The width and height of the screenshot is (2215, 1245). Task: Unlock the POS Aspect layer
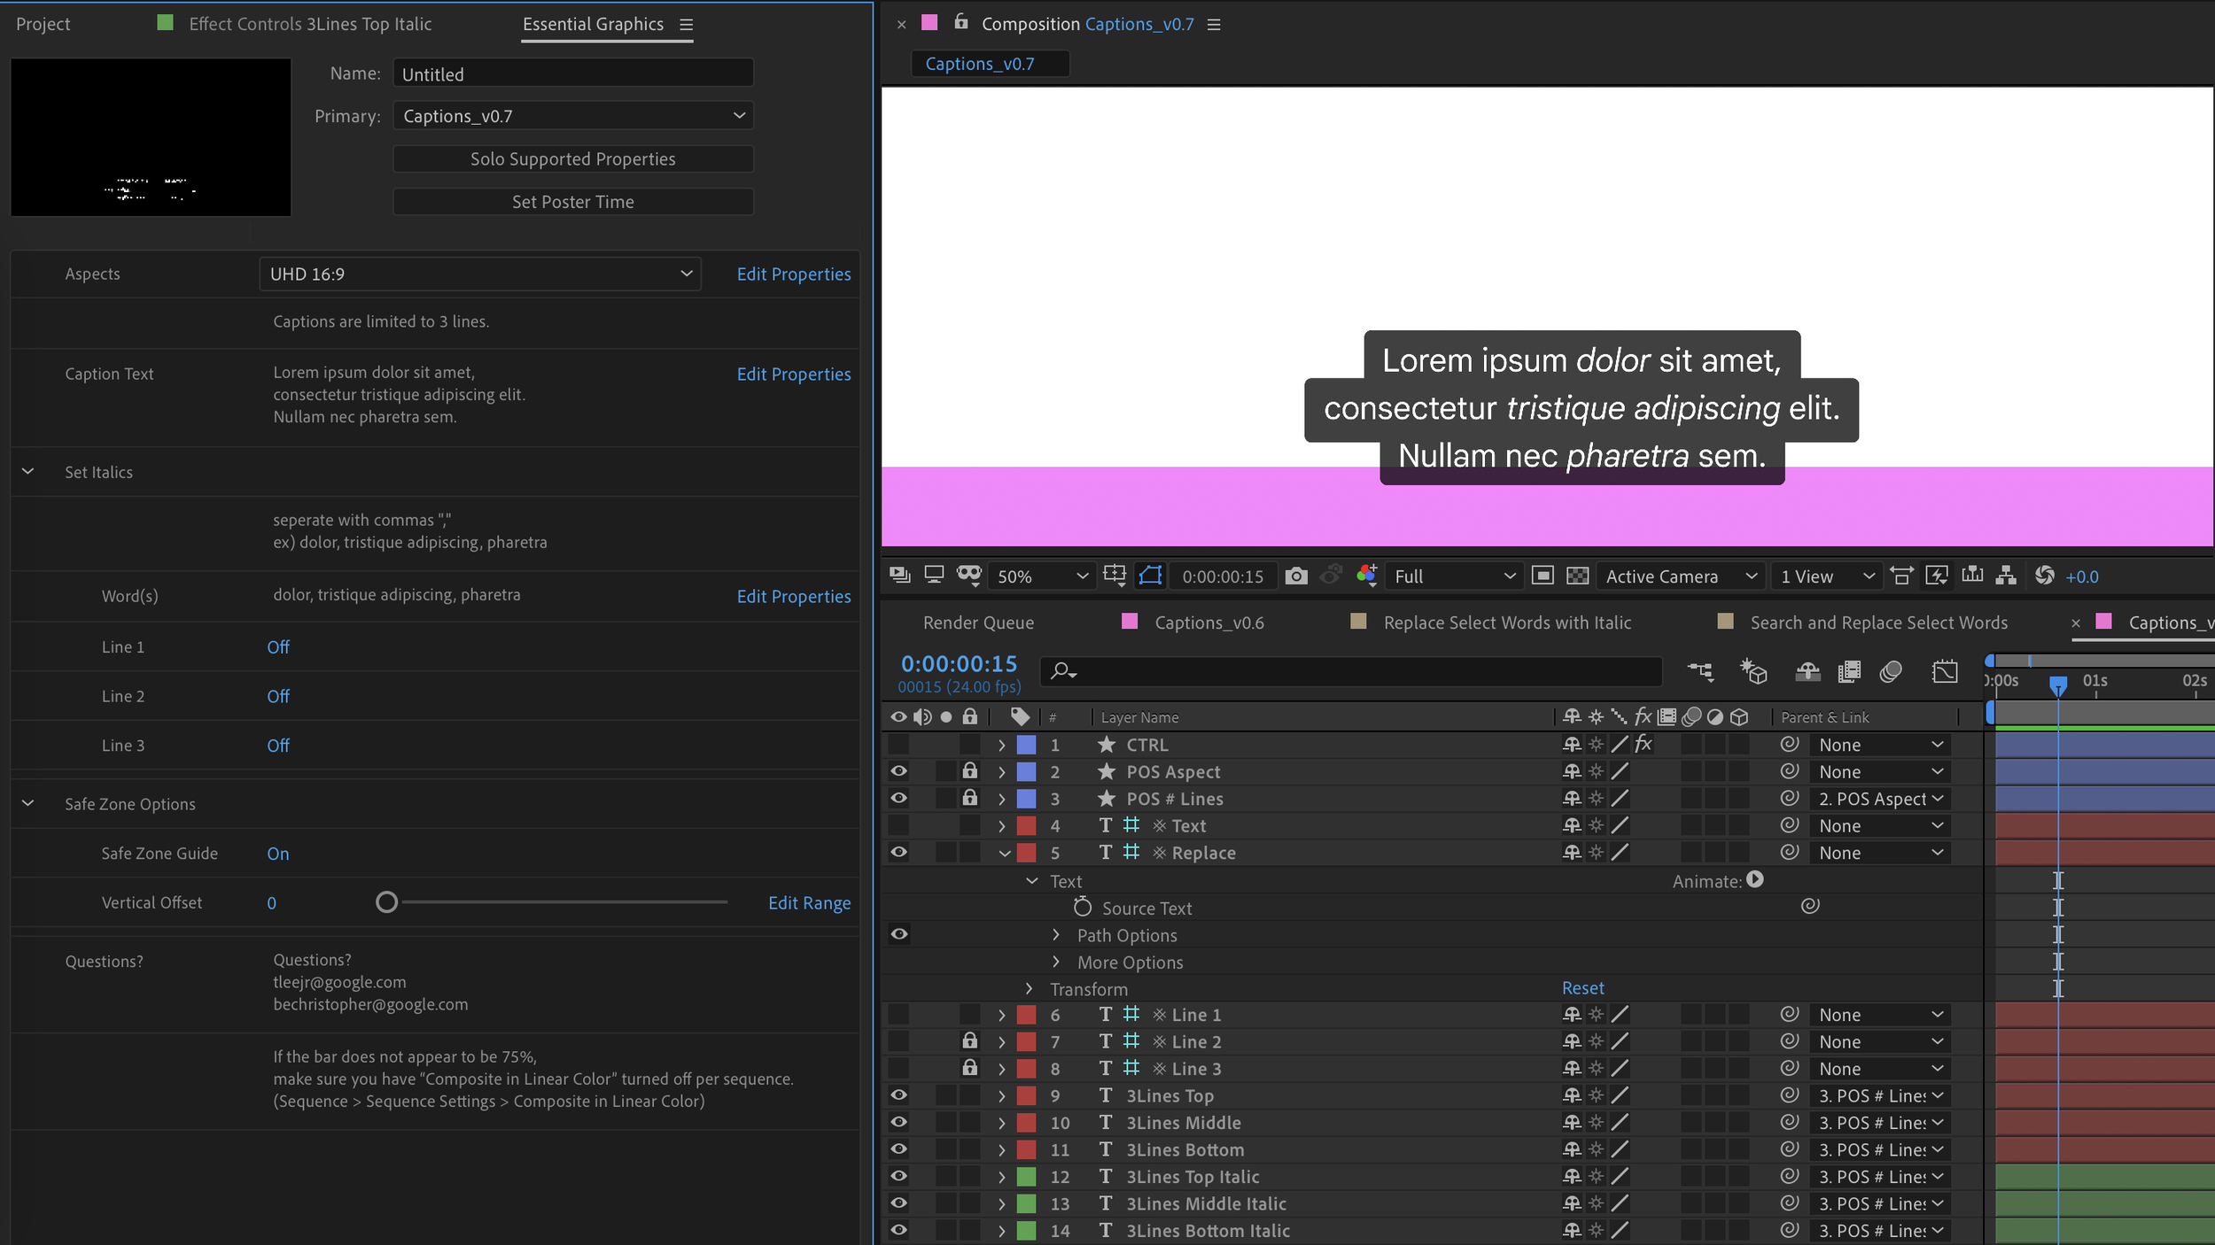[x=969, y=771]
